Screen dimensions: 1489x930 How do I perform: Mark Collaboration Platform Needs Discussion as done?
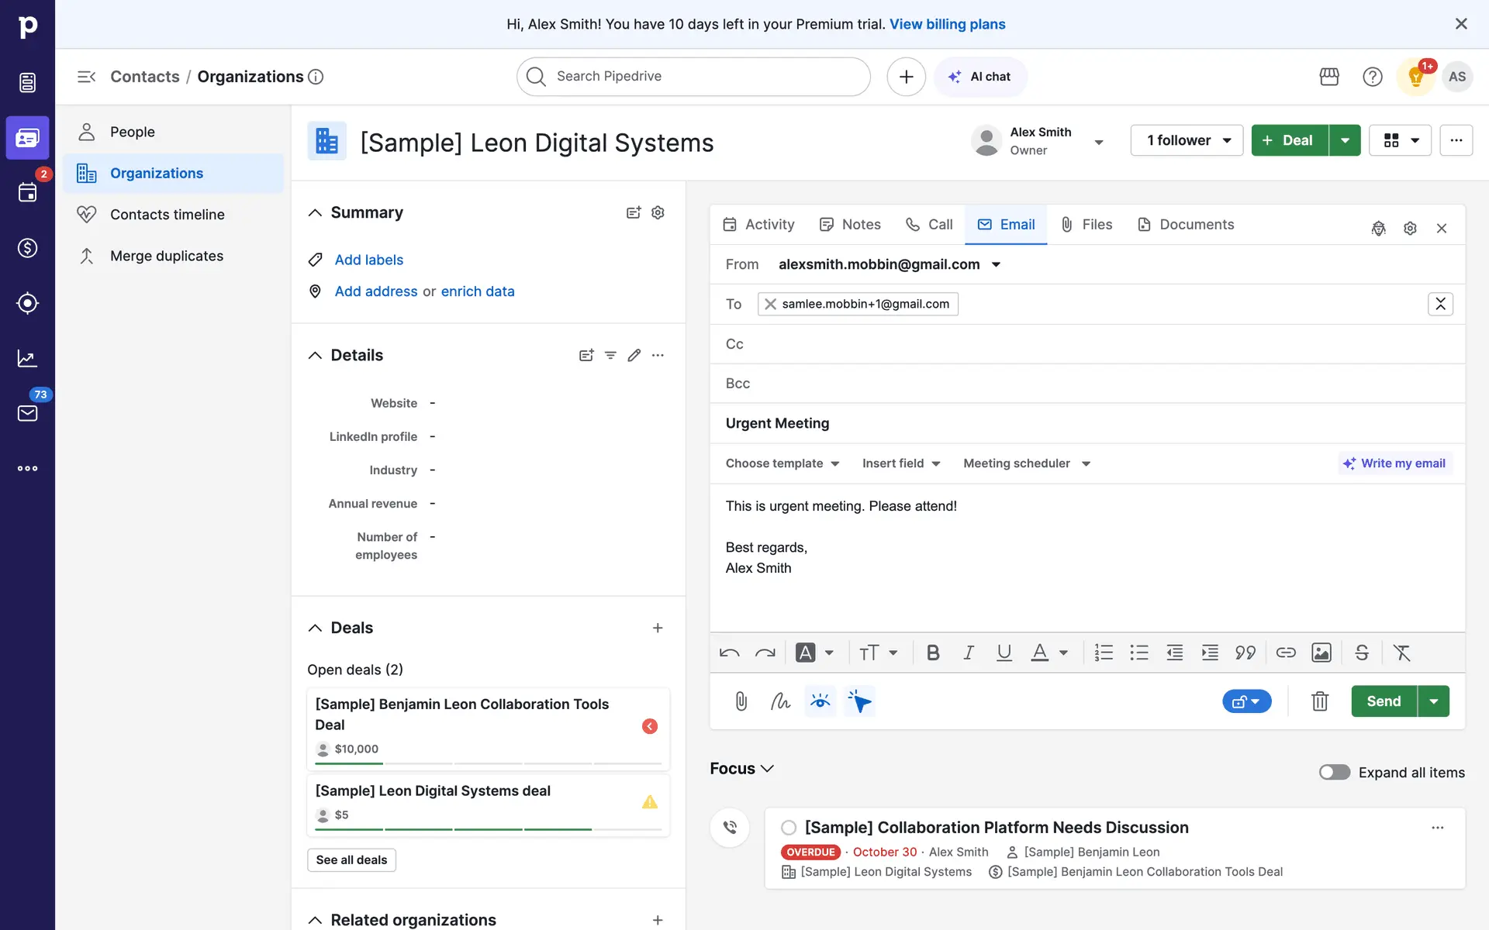(x=789, y=828)
